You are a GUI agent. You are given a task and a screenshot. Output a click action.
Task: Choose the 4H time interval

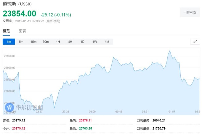coord(70,42)
